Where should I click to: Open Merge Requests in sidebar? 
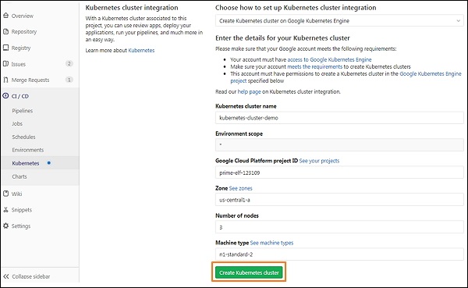[30, 80]
